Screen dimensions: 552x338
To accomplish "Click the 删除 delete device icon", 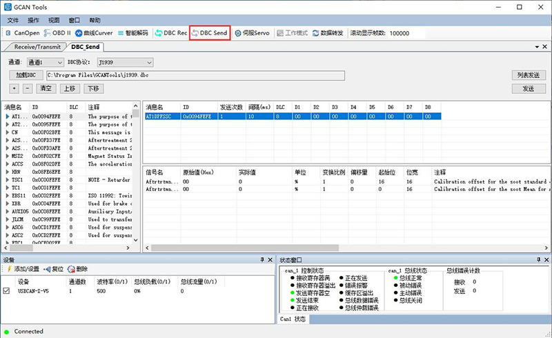I will [x=77, y=268].
